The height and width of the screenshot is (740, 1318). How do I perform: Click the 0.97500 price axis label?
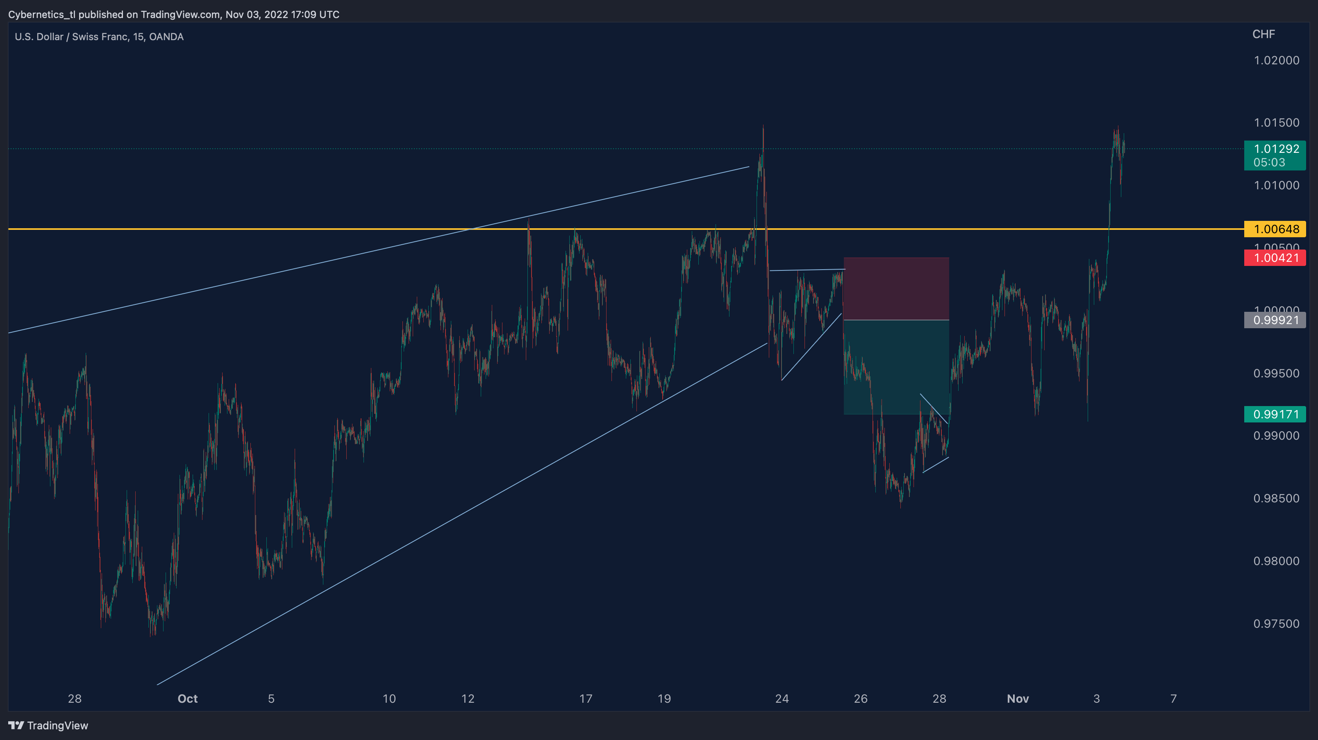(x=1276, y=624)
